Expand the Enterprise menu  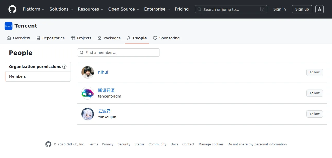157,9
